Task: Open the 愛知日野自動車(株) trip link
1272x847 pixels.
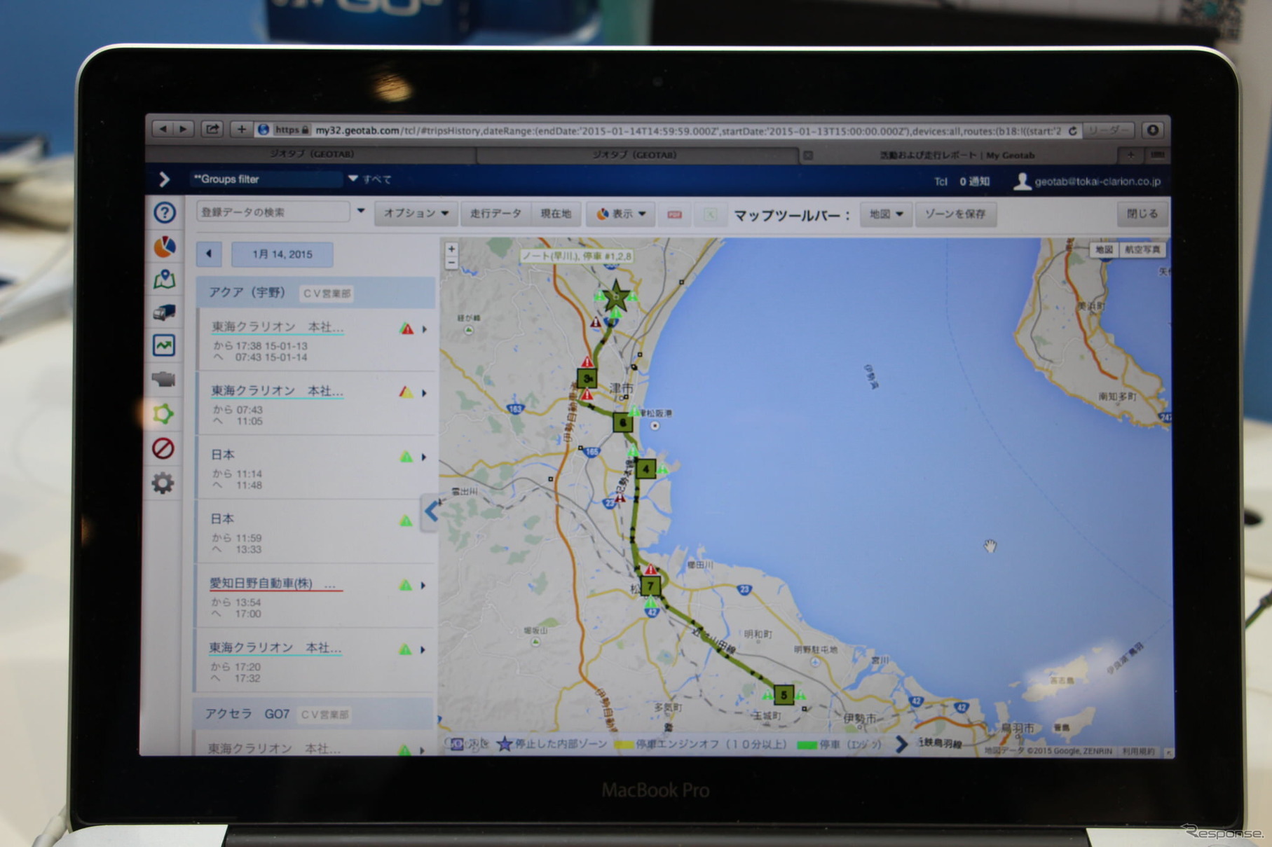Action: point(273,584)
